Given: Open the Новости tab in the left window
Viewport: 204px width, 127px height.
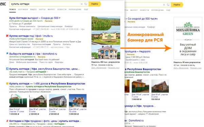Looking at the screenshot, I should coord(62,9).
